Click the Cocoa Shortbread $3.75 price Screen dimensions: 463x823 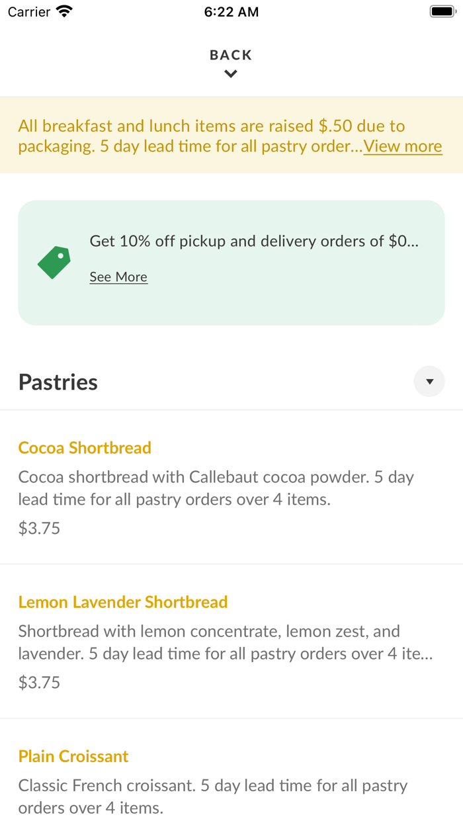coord(39,528)
